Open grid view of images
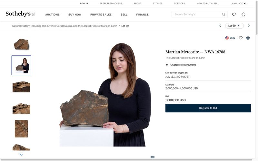 [x=153, y=157]
